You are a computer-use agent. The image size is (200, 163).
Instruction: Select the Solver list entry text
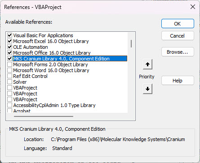coord(20,82)
